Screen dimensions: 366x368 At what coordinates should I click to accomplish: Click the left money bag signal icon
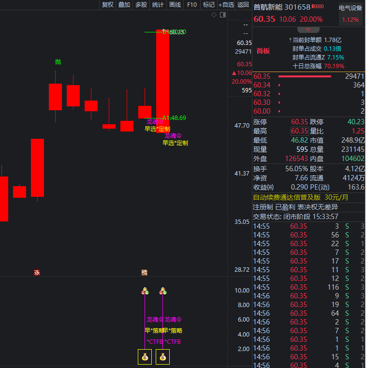145,357
